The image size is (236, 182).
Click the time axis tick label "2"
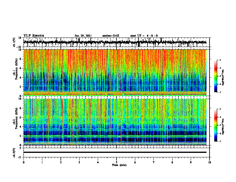[x=61, y=162]
